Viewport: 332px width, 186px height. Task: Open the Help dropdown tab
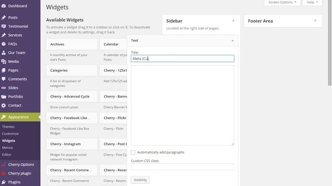(312, 3)
